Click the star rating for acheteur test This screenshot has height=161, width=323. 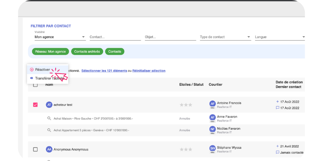186,105
